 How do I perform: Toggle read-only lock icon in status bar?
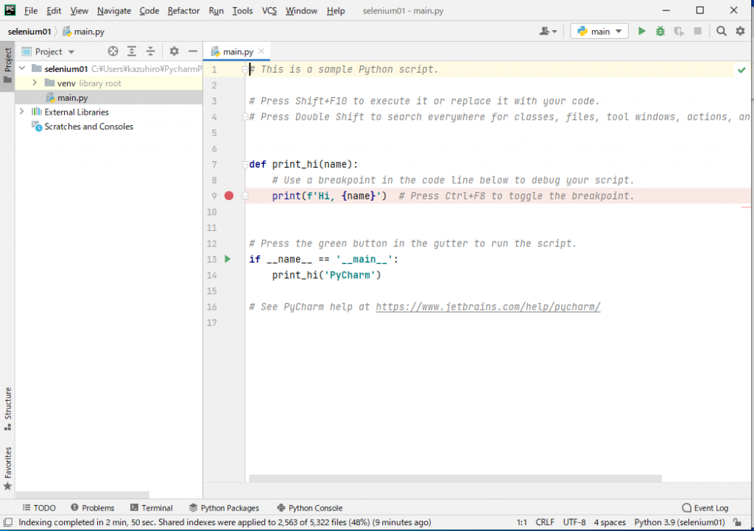[x=737, y=522]
